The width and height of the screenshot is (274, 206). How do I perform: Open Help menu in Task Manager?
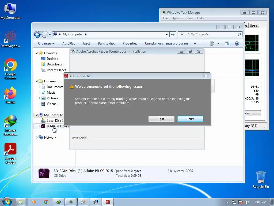[x=200, y=18]
